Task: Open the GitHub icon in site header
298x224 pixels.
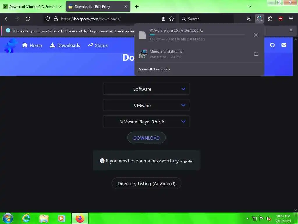Action: click(272, 45)
